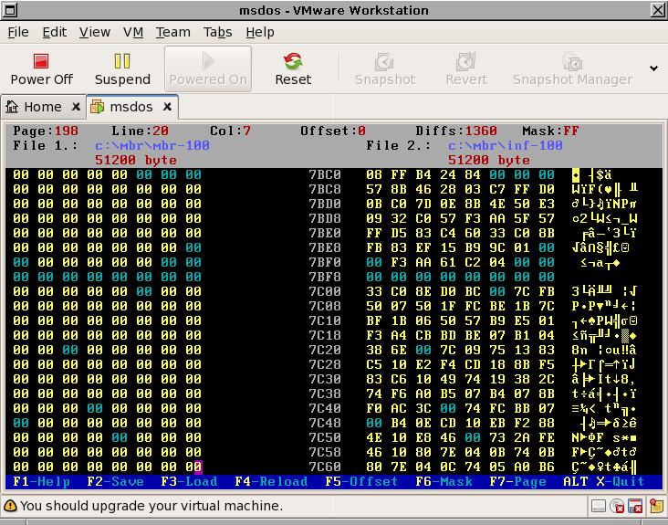Open the Tabs menu

coord(218,32)
